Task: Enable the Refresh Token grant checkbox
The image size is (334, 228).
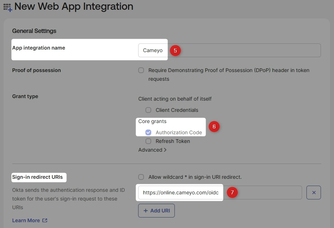Action: [148, 141]
